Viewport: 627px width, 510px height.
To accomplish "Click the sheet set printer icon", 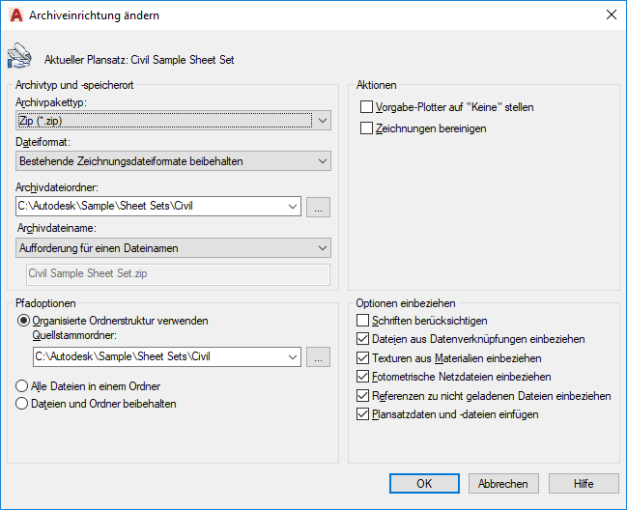I will click(19, 57).
